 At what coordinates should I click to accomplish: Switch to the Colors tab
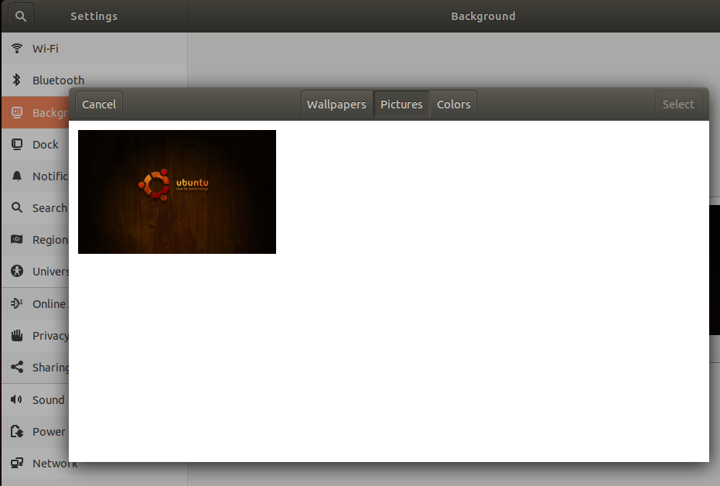click(454, 104)
